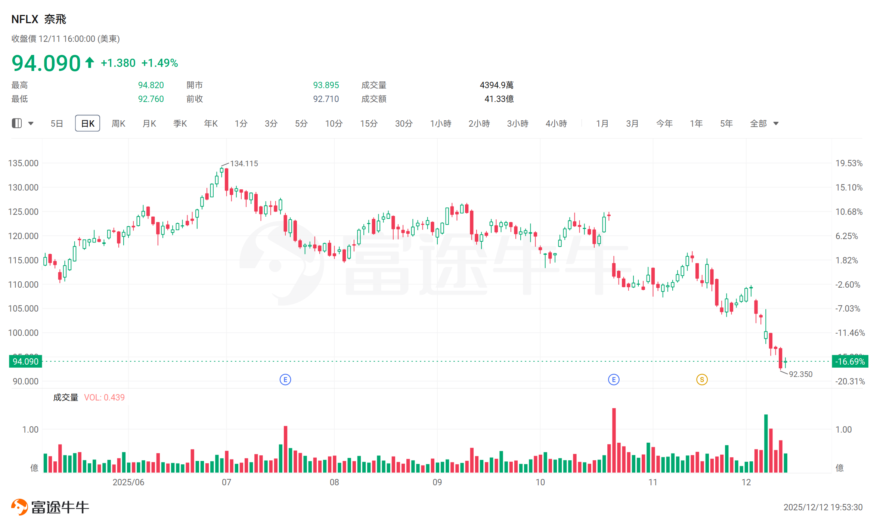
Task: Select the 1小時 hourly interval
Action: pos(440,123)
